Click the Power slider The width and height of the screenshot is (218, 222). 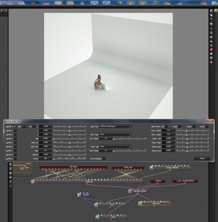(x=70, y=159)
